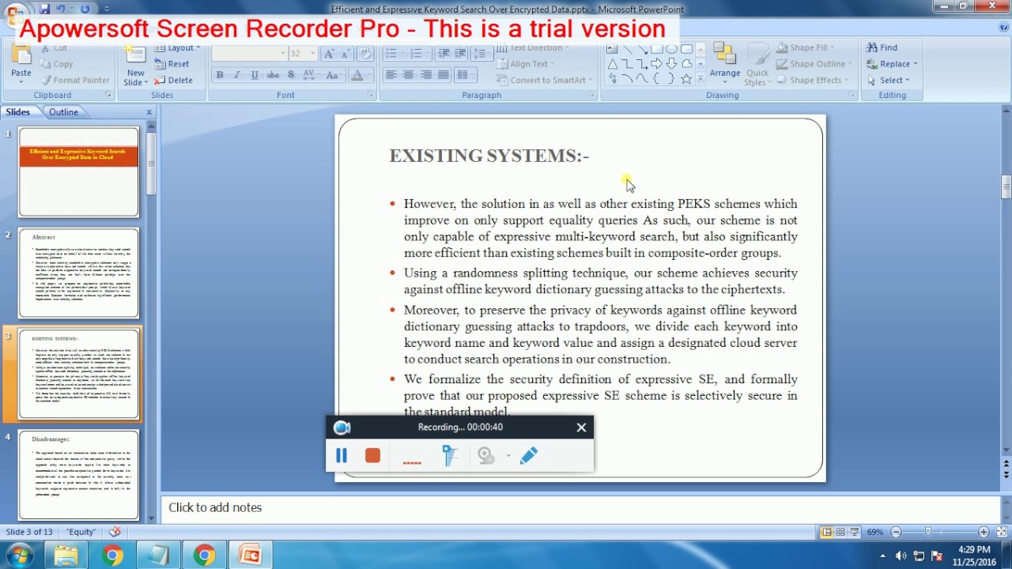Apply text shadow effect
The image size is (1012, 569).
(x=291, y=75)
